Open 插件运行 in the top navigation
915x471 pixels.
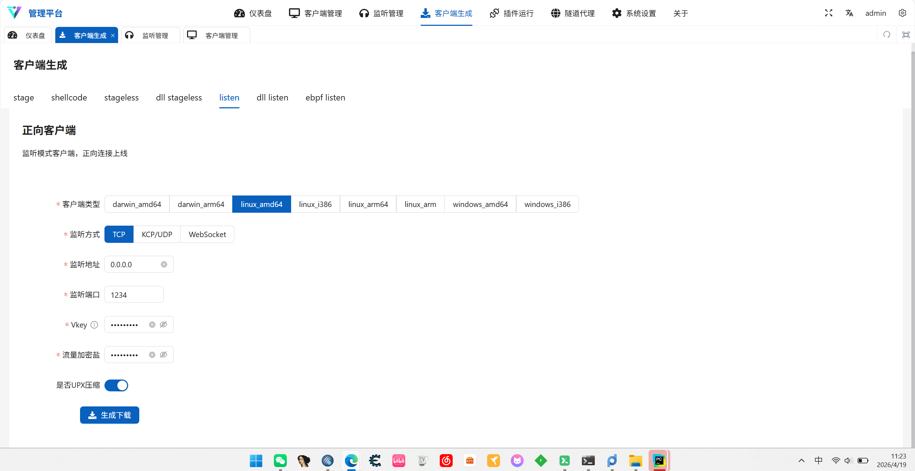pos(512,13)
